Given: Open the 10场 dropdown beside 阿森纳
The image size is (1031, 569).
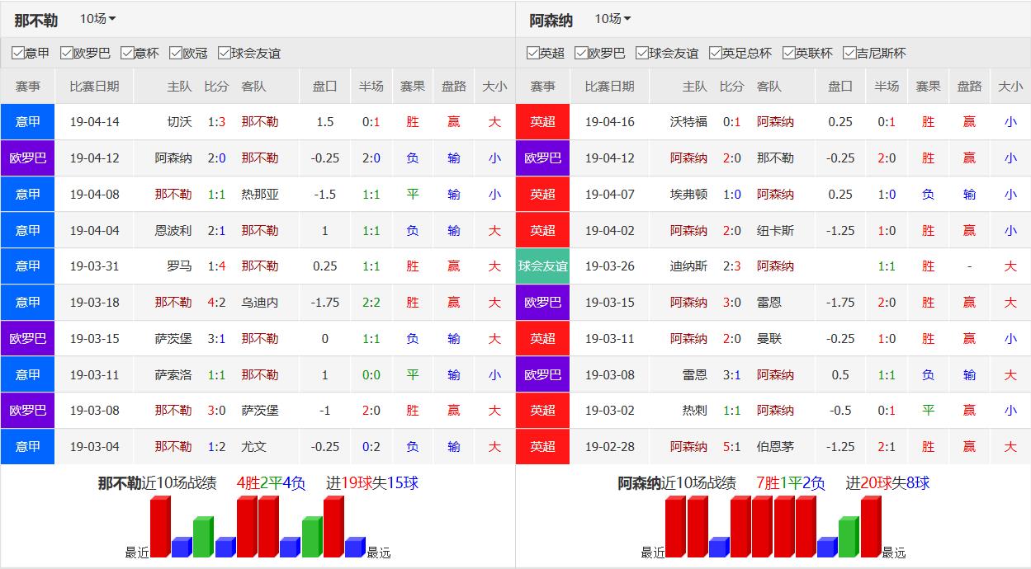Looking at the screenshot, I should pyautogui.click(x=612, y=19).
